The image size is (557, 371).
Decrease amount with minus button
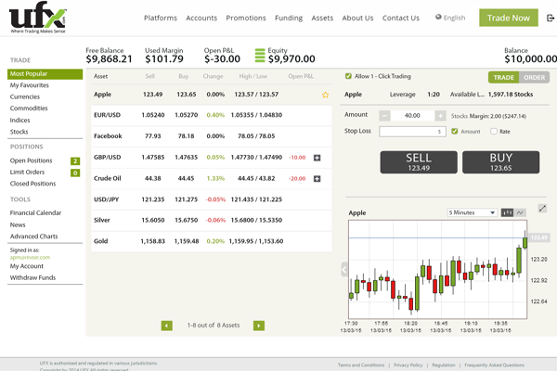click(x=384, y=115)
